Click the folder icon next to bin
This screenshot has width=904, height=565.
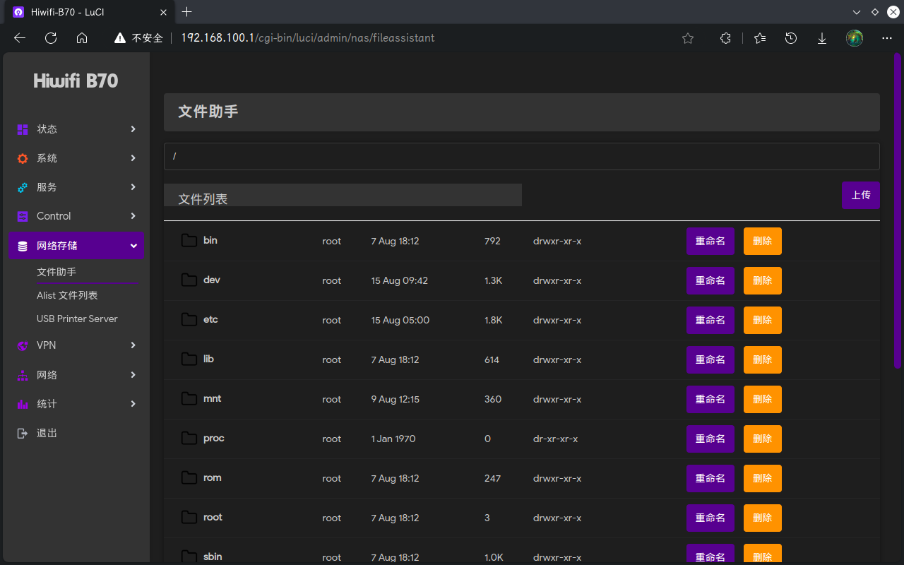[x=189, y=241]
